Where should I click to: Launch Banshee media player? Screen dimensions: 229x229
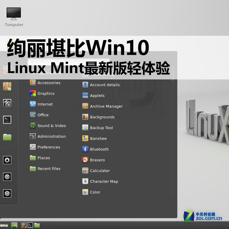94,138
